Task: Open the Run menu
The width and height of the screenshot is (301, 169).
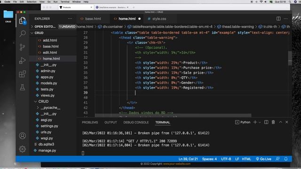Action: pyautogui.click(x=55, y=2)
